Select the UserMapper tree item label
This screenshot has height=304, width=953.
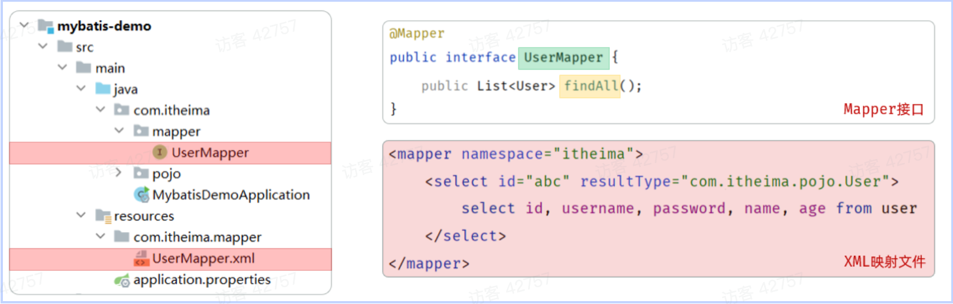pos(210,153)
